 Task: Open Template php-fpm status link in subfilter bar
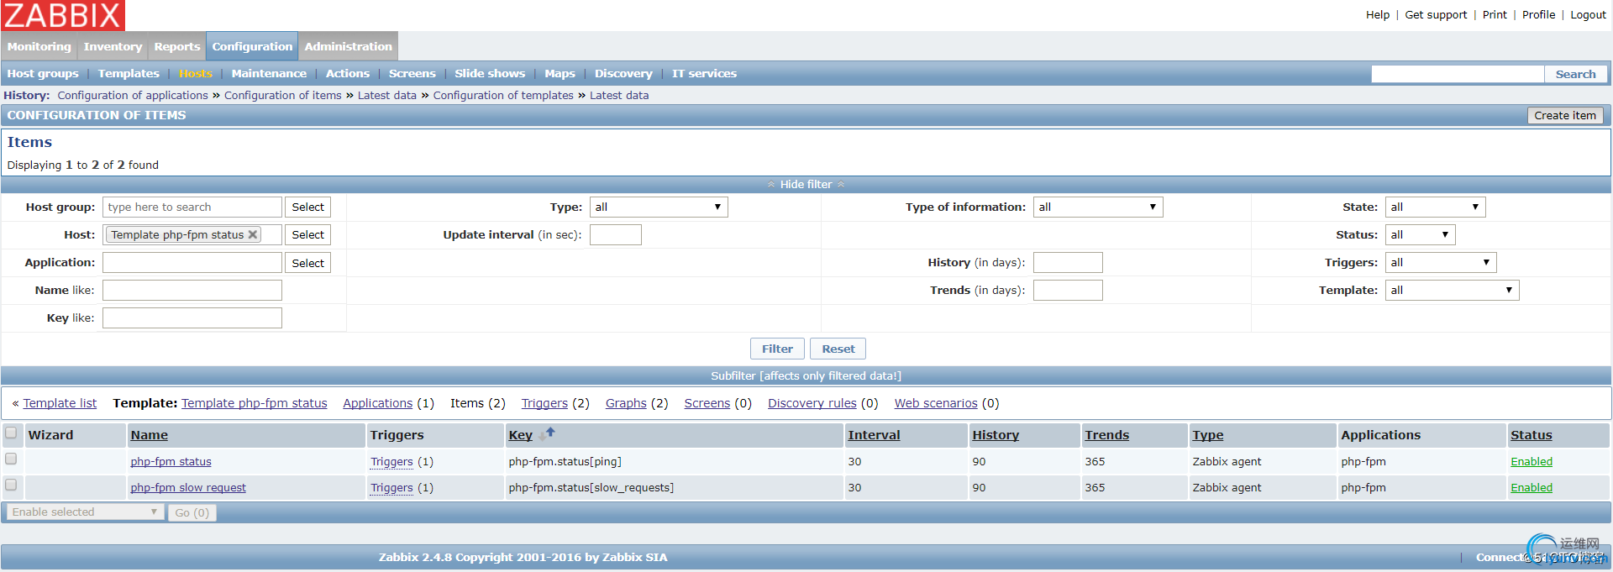[254, 403]
